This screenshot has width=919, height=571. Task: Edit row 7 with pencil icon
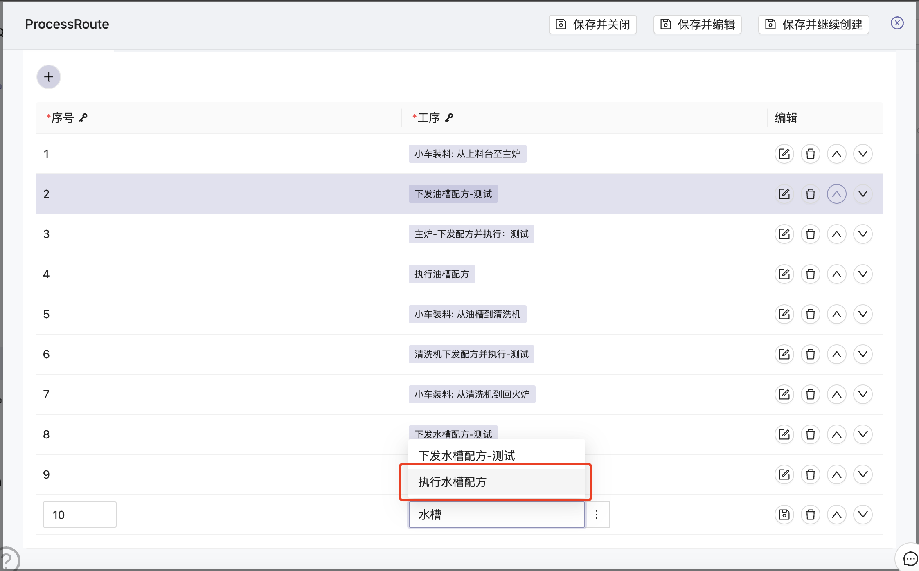pyautogui.click(x=784, y=394)
